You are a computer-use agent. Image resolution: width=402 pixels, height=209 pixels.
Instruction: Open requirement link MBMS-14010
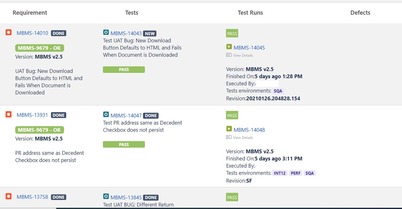click(32, 33)
